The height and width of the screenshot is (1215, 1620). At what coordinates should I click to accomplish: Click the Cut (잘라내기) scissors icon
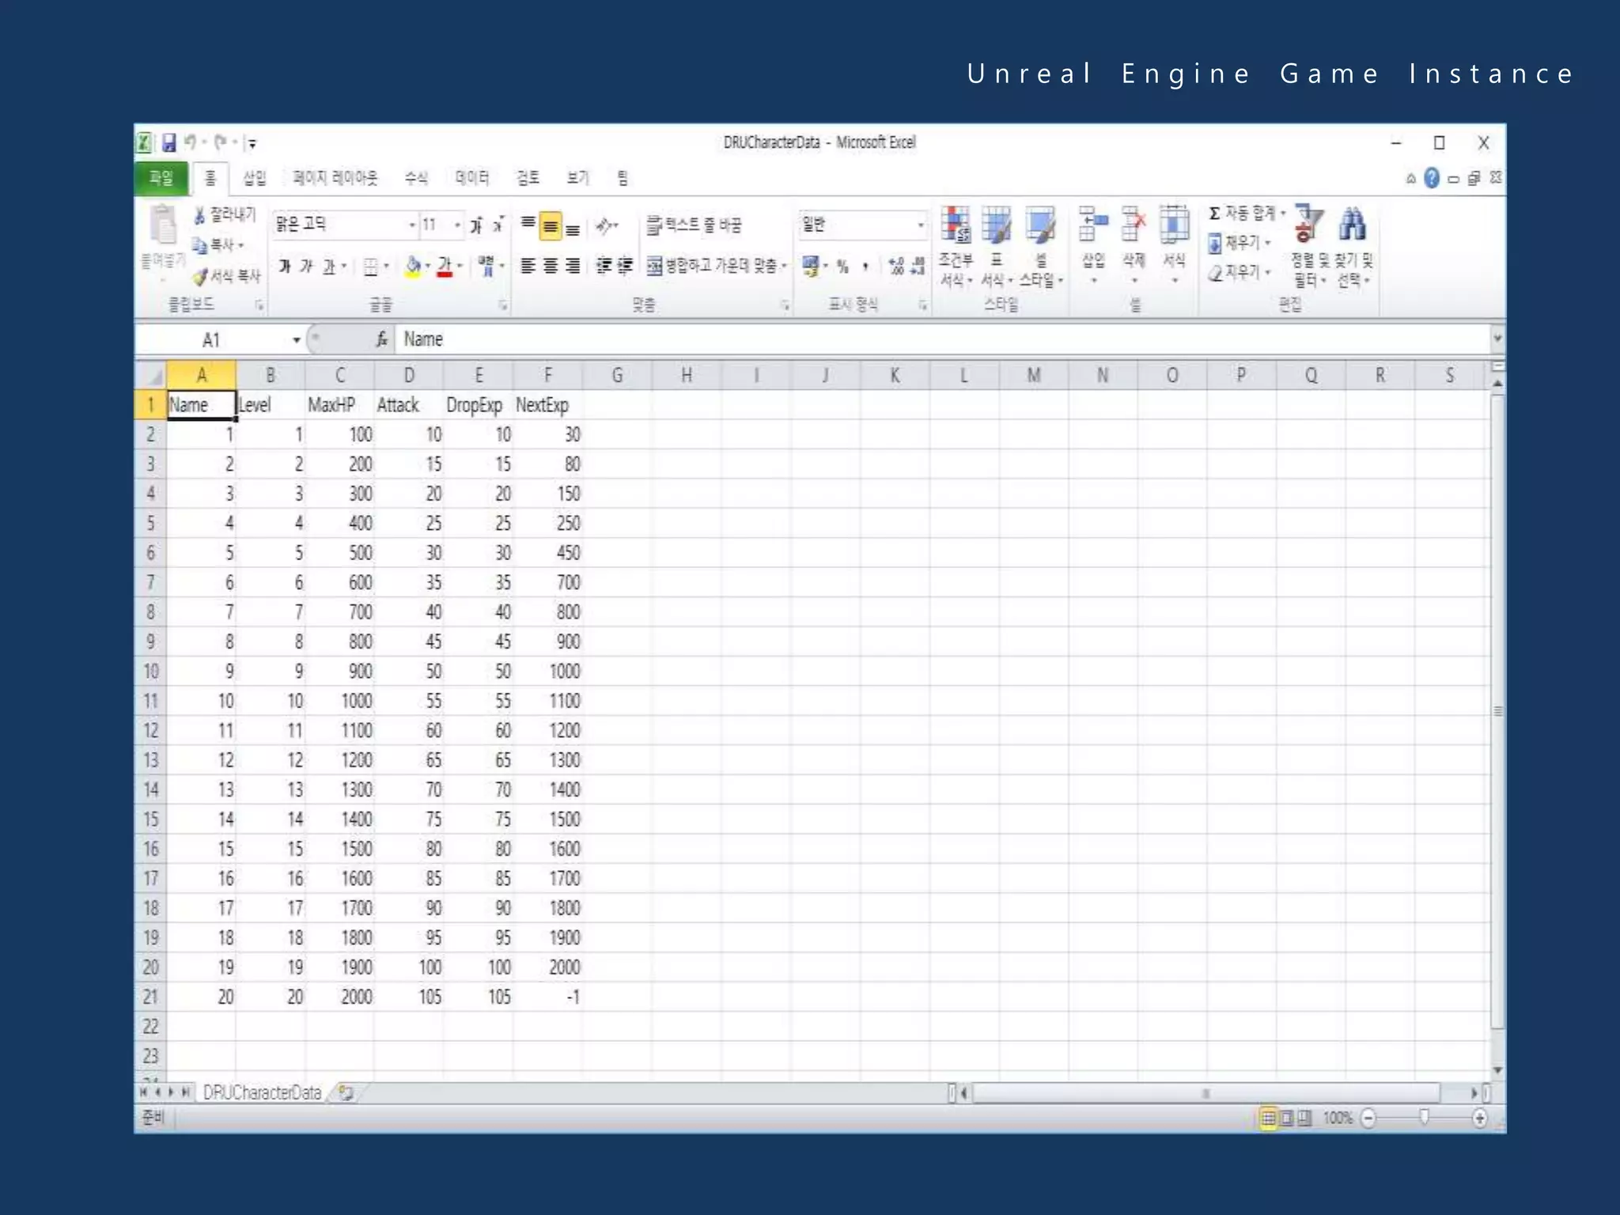[x=200, y=215]
